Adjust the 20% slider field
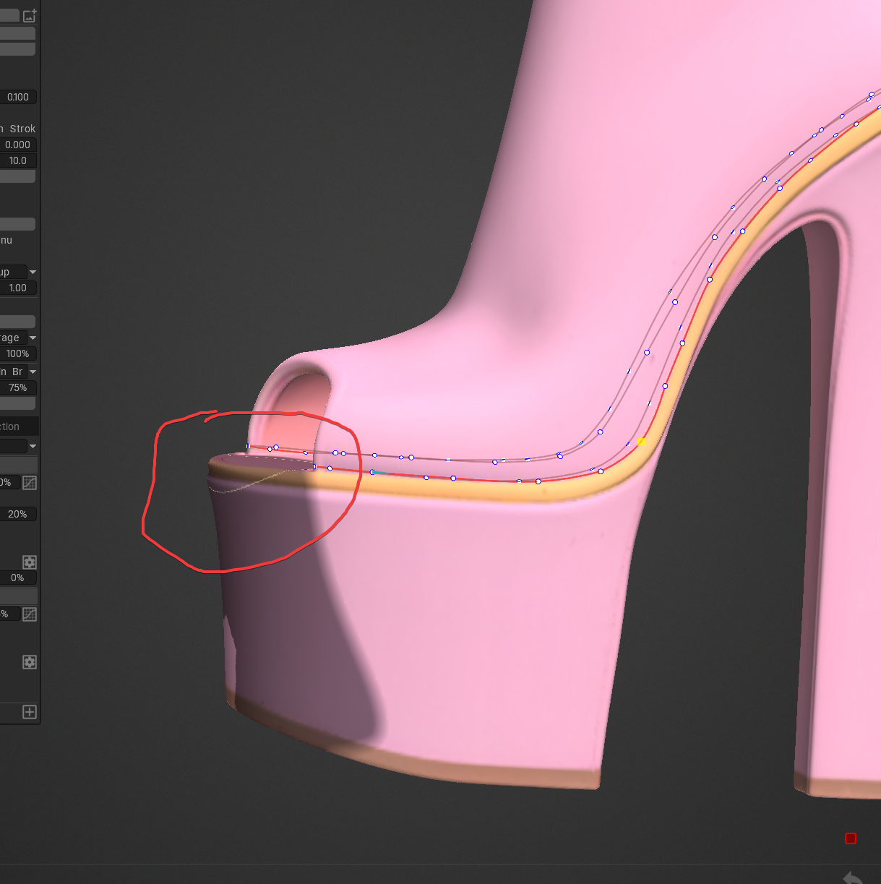881x884 pixels. [17, 514]
